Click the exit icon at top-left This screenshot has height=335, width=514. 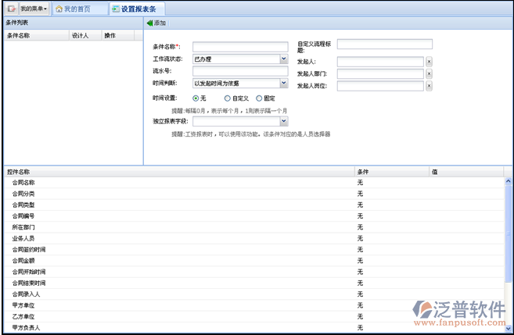[12, 9]
